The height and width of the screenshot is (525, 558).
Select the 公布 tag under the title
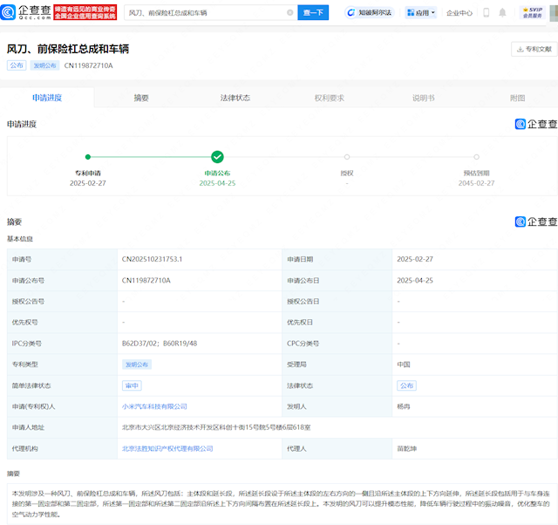pyautogui.click(x=17, y=65)
